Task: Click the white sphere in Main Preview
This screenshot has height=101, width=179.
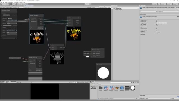Action: [x=103, y=73]
